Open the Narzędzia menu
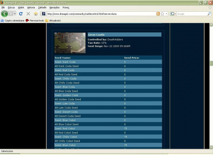The height and width of the screenshot is (158, 213). 54,8
